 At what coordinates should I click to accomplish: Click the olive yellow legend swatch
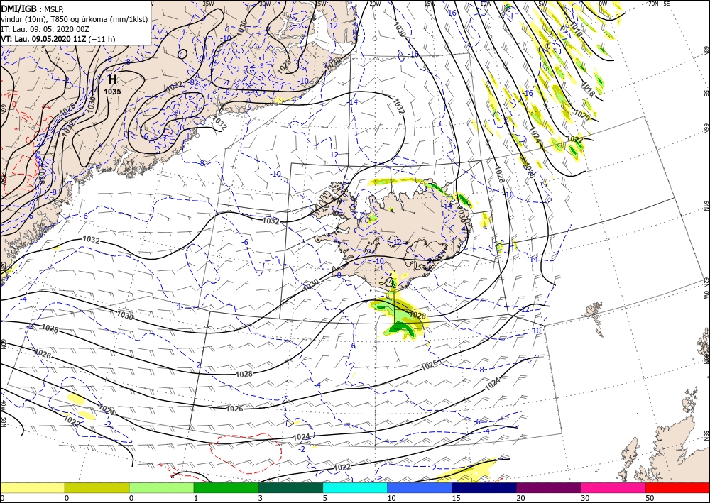coord(97,487)
